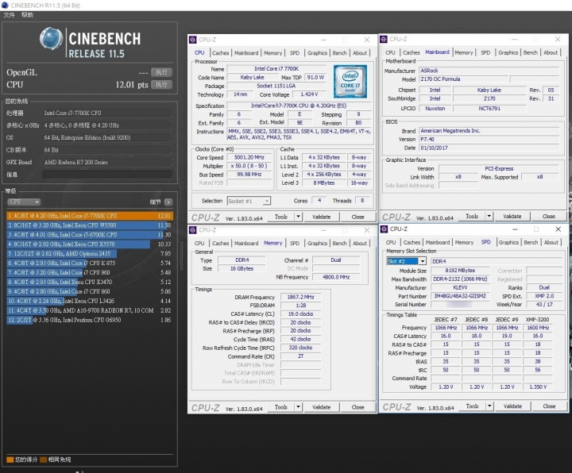This screenshot has height=473, width=572.
Task: Switch to Bench tab in CPU window
Action: (340, 53)
